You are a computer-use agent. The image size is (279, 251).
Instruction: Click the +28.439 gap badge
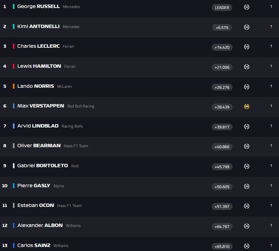[222, 107]
